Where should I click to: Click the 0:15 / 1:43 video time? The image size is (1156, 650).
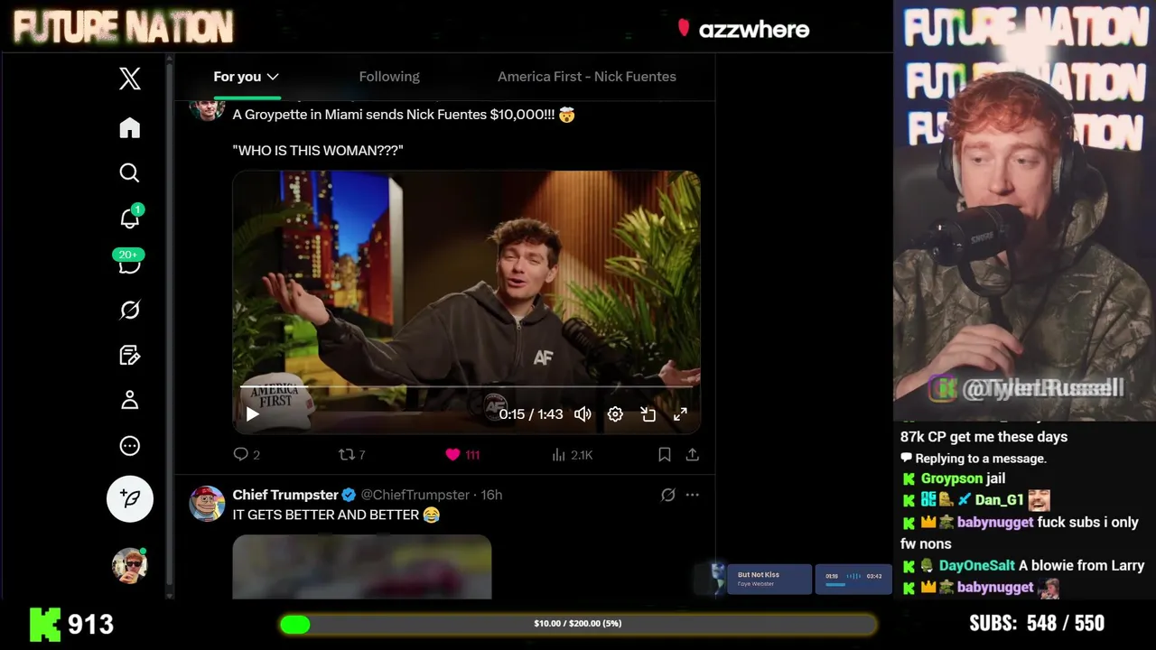coord(531,414)
